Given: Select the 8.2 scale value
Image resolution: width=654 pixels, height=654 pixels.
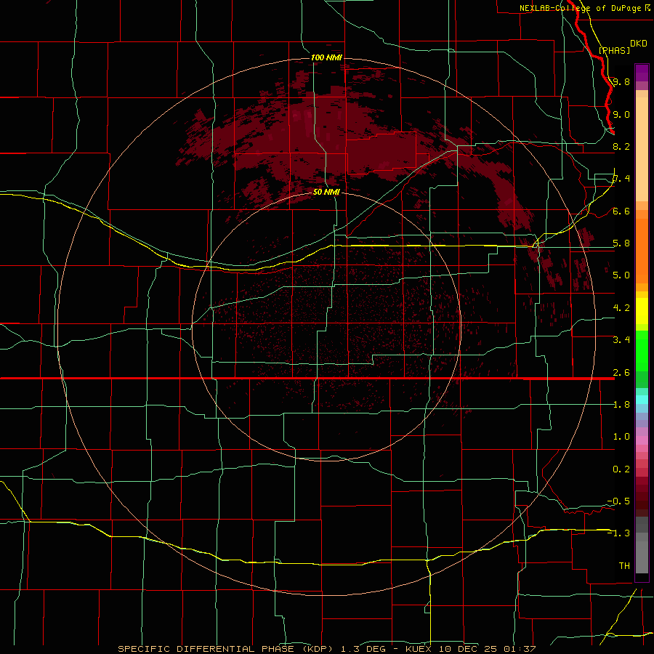Looking at the screenshot, I should pyautogui.click(x=621, y=146).
